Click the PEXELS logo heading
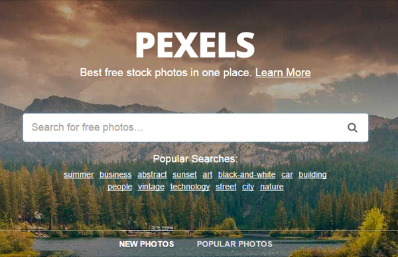 [x=195, y=45]
